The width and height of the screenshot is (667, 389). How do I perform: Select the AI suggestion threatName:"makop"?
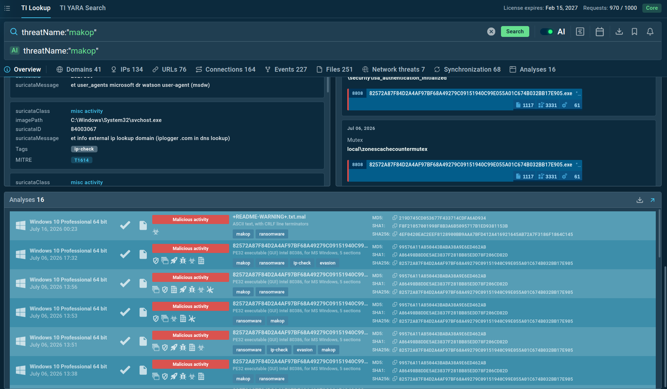click(x=61, y=51)
